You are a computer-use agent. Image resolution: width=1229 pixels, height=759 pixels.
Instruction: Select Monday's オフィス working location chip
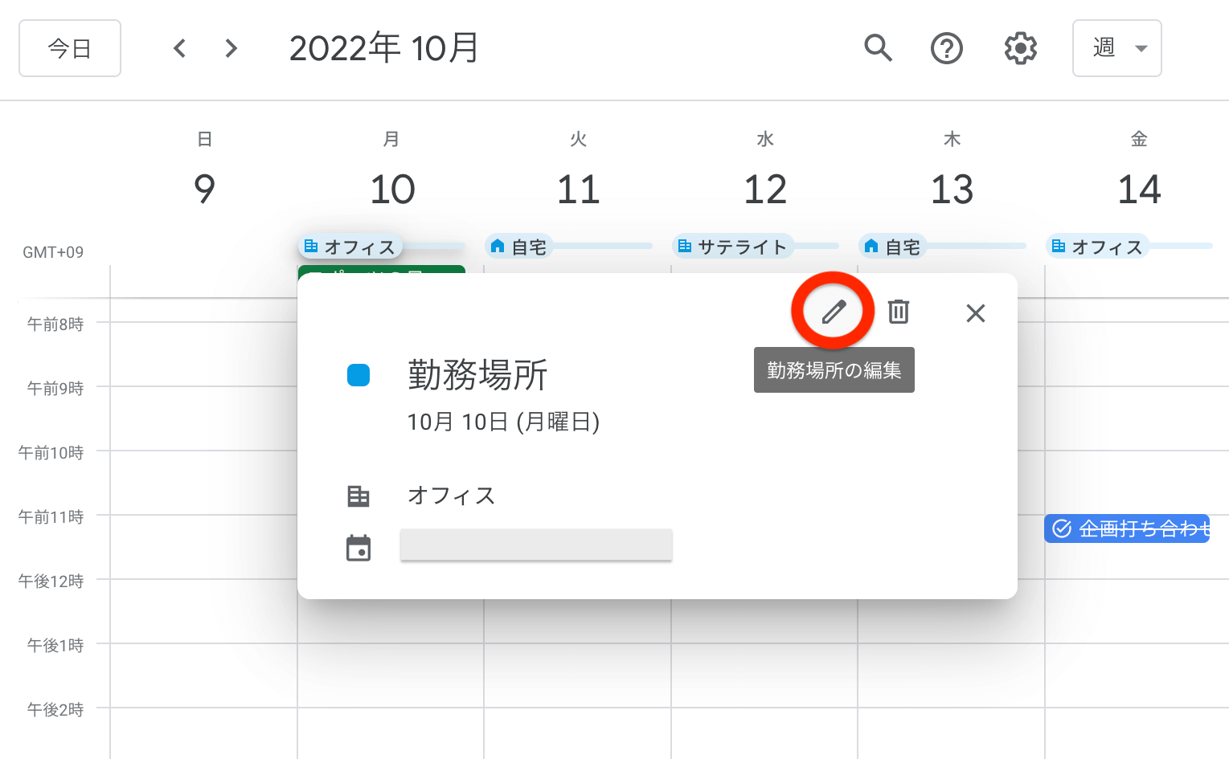(350, 246)
